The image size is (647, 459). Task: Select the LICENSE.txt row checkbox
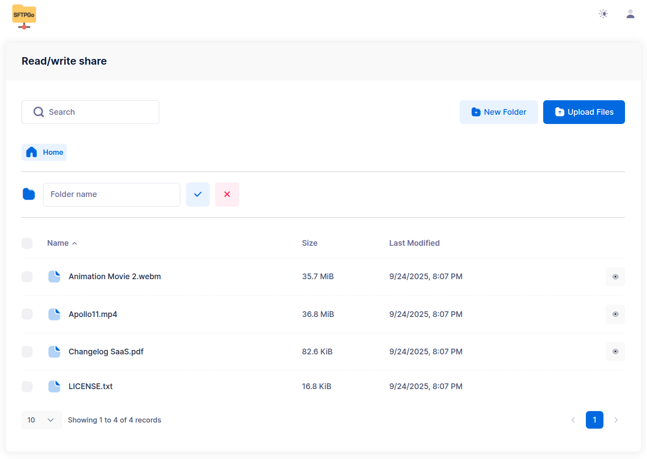pos(27,386)
